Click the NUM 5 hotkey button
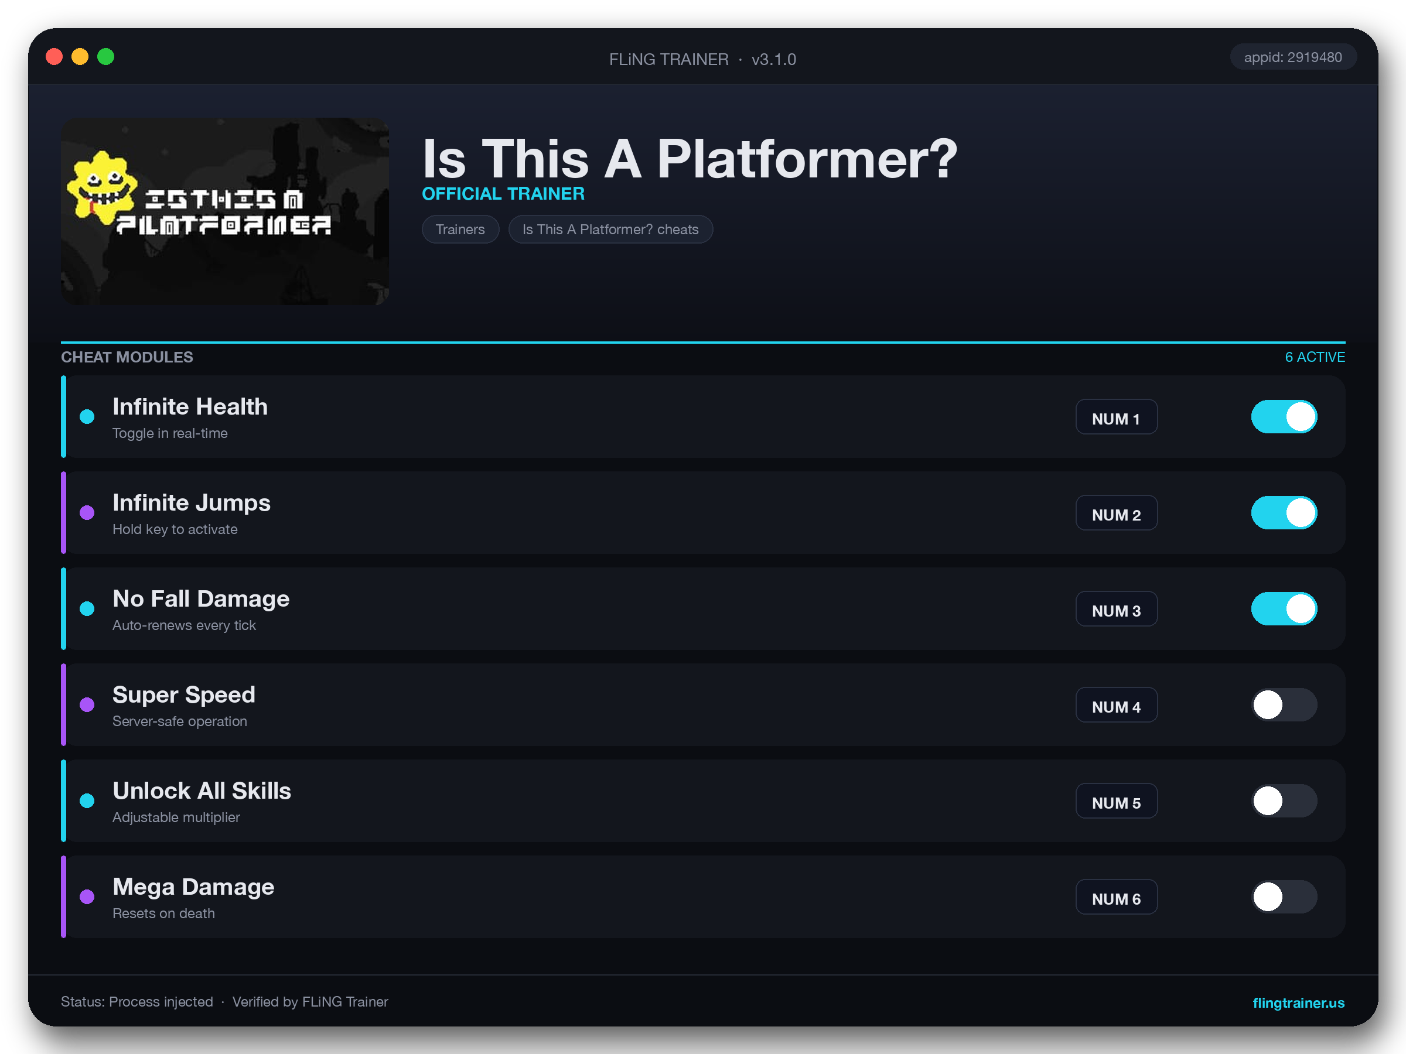The width and height of the screenshot is (1406, 1054). pyautogui.click(x=1116, y=800)
